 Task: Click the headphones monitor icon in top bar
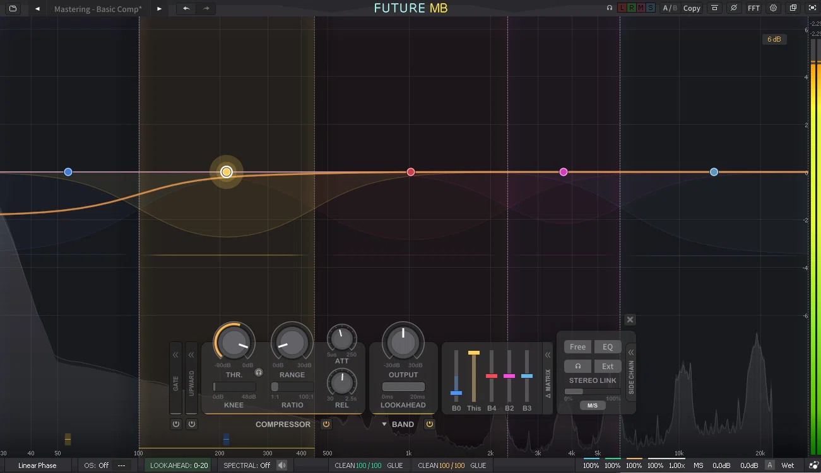click(610, 8)
